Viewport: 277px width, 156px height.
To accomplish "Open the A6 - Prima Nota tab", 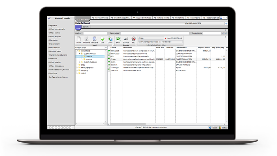I will tap(178, 18).
